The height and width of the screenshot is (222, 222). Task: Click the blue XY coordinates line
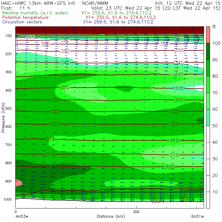click(x=118, y=22)
